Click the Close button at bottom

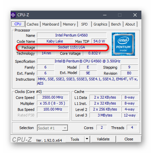click(x=129, y=139)
